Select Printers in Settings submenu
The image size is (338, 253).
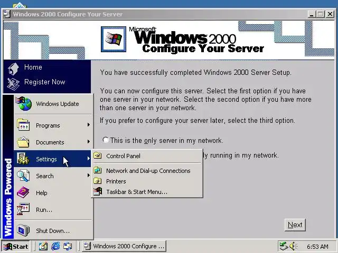pyautogui.click(x=147, y=181)
